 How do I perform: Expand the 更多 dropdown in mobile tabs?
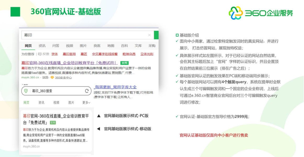(86, 103)
